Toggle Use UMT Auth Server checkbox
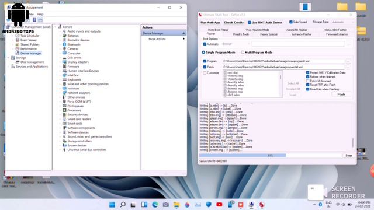This screenshot has height=210, width=374. pos(250,22)
